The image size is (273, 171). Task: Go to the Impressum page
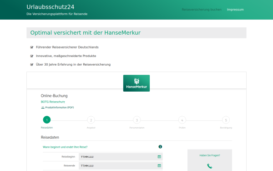tap(235, 10)
